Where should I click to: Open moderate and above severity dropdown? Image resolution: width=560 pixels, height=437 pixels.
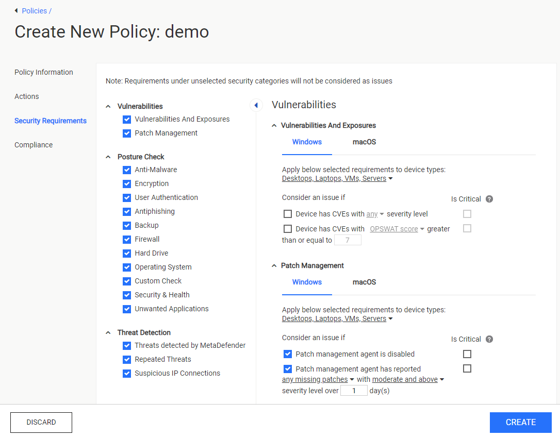[x=408, y=379]
